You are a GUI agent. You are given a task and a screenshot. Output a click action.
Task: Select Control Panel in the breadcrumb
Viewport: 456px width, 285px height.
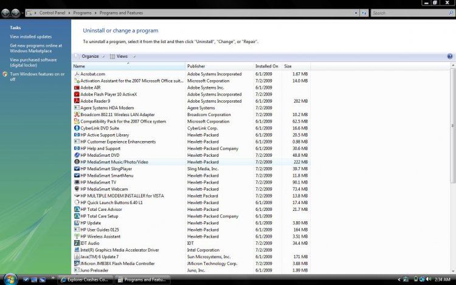52,13
